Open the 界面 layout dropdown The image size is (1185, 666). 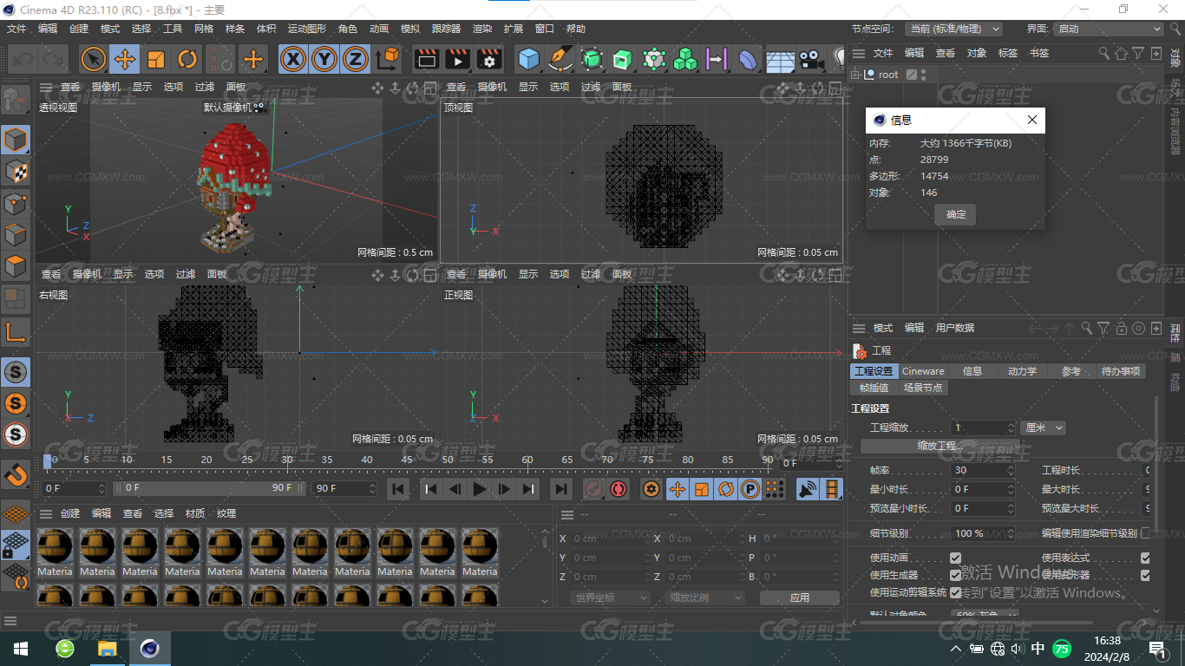[x=1109, y=29]
